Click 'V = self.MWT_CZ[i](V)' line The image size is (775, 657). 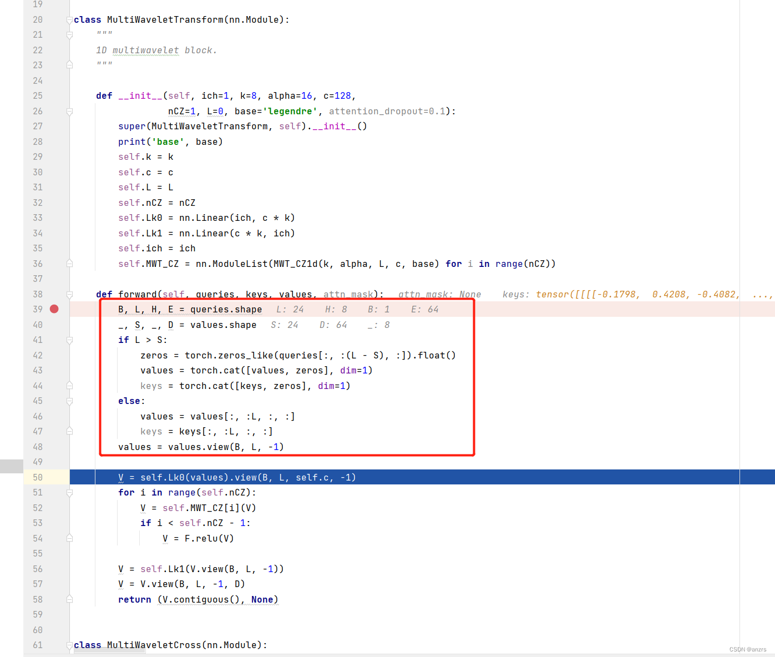[198, 508]
